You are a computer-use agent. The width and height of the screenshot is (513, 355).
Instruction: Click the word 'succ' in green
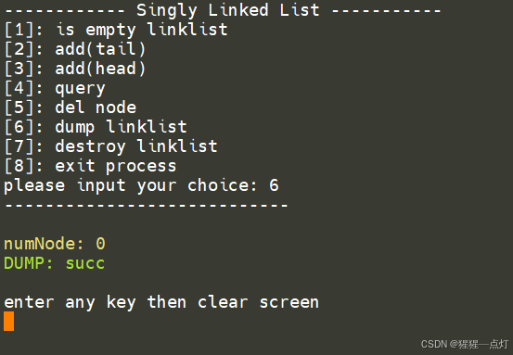coord(85,264)
